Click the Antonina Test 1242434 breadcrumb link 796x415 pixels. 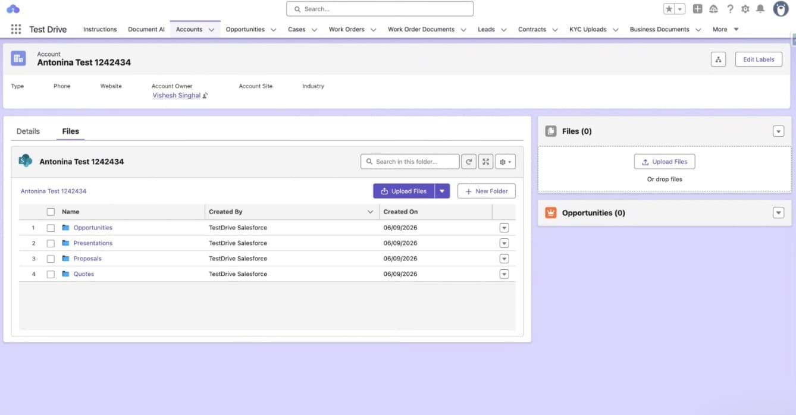pyautogui.click(x=54, y=191)
